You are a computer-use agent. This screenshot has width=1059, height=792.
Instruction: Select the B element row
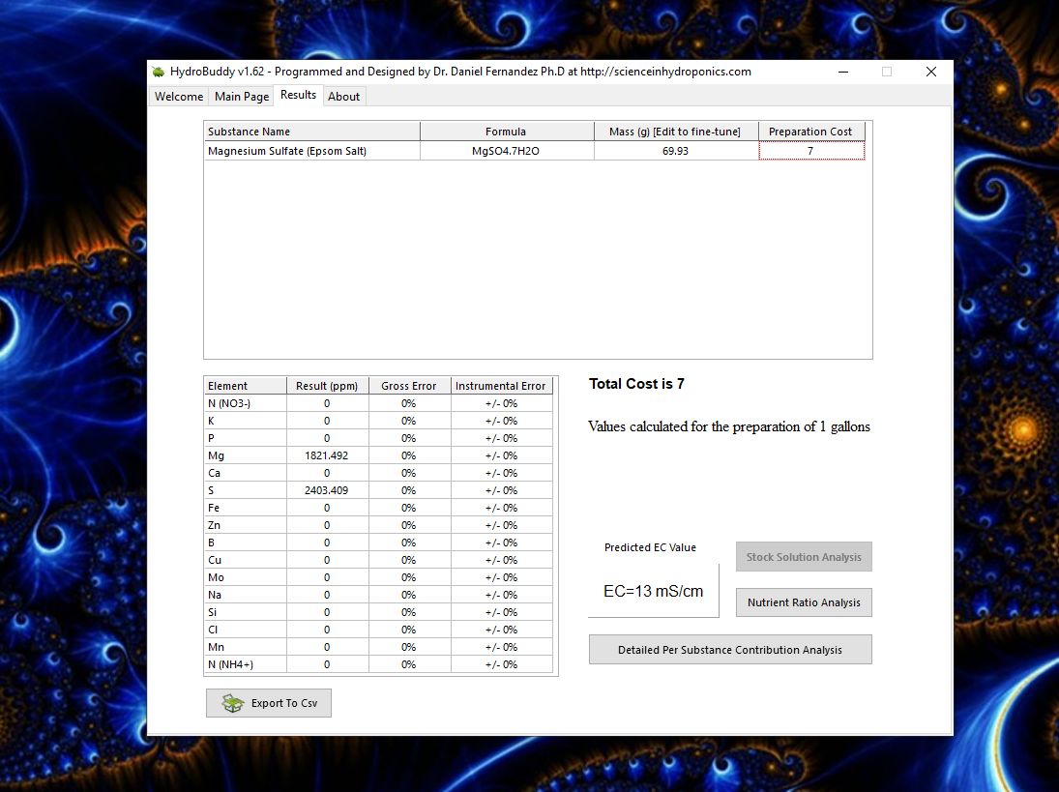[x=378, y=543]
